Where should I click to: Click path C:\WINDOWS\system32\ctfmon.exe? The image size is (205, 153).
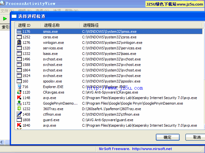pos(111,114)
